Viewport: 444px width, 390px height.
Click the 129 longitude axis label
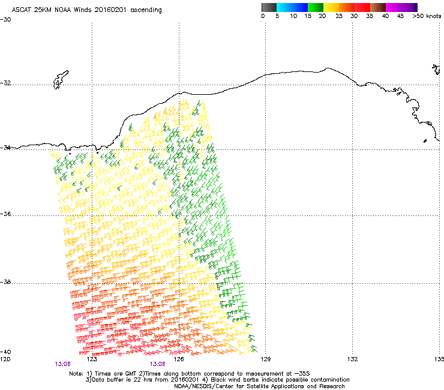click(x=265, y=359)
